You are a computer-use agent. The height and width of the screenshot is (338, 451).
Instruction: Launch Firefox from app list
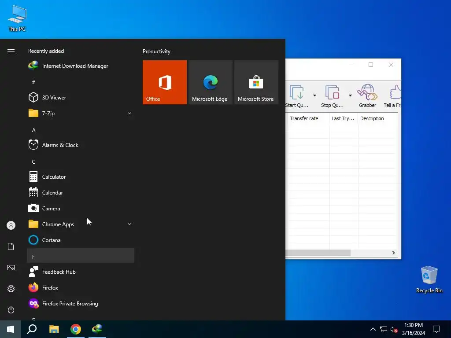81,287
